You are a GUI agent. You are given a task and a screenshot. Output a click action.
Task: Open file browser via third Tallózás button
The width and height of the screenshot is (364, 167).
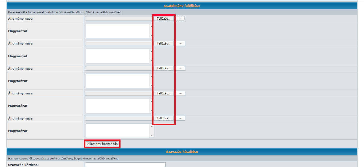tap(163, 69)
